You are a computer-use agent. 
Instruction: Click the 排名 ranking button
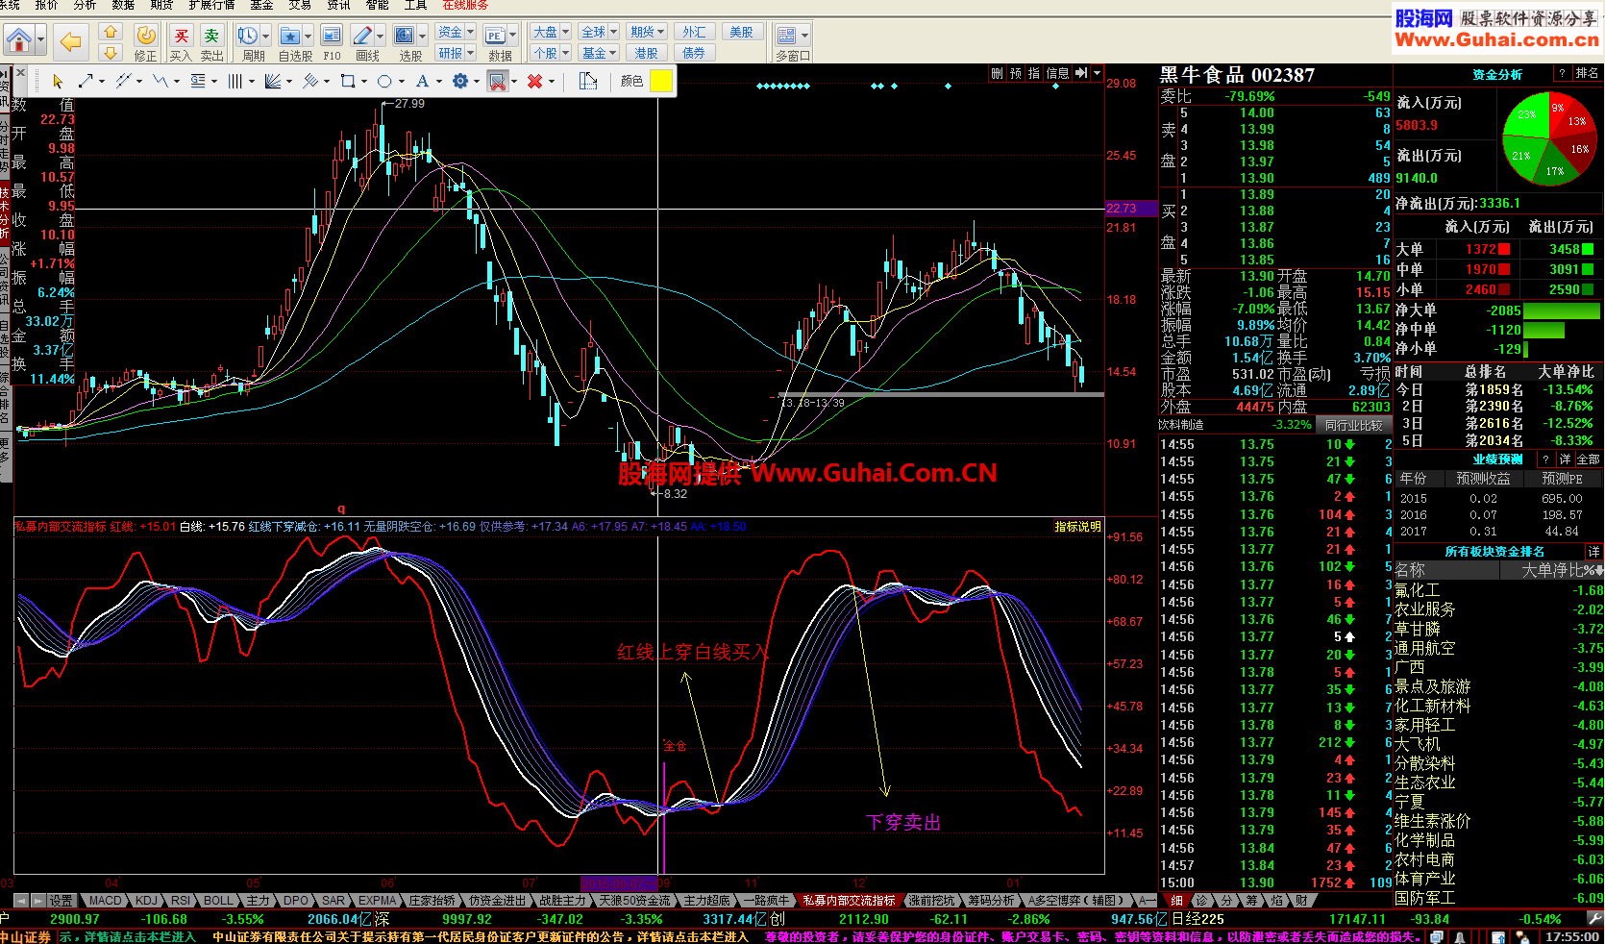point(1587,73)
